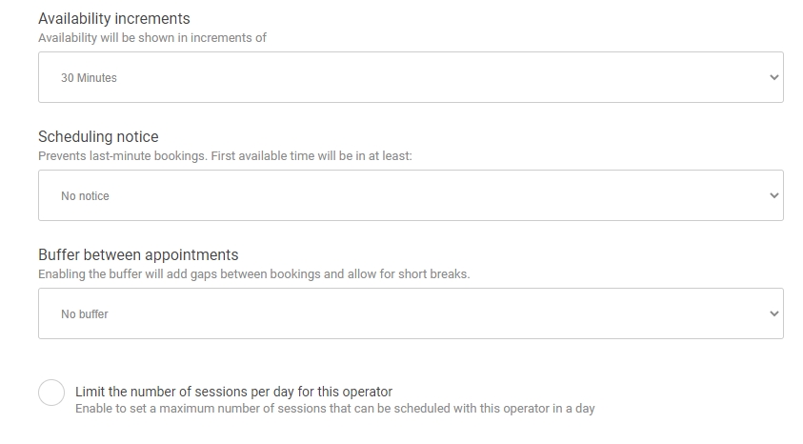
Task: Click the 'No notice' selected value text
Action: tap(85, 196)
